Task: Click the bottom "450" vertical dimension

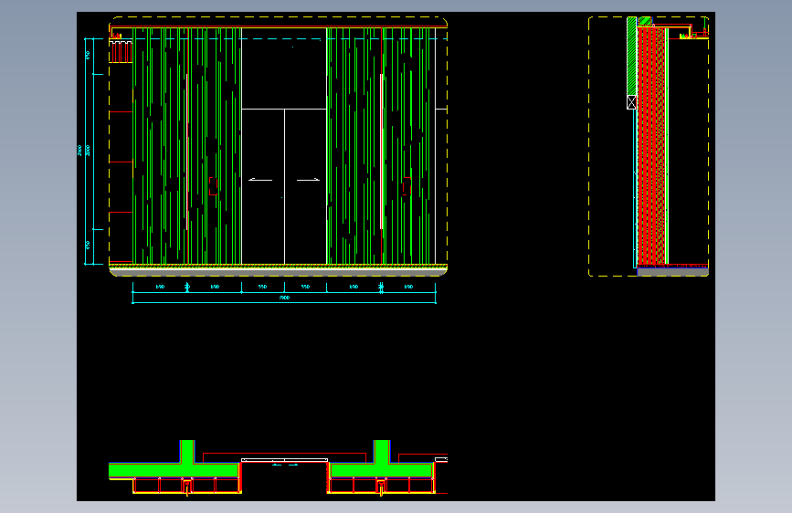Action: coord(88,246)
